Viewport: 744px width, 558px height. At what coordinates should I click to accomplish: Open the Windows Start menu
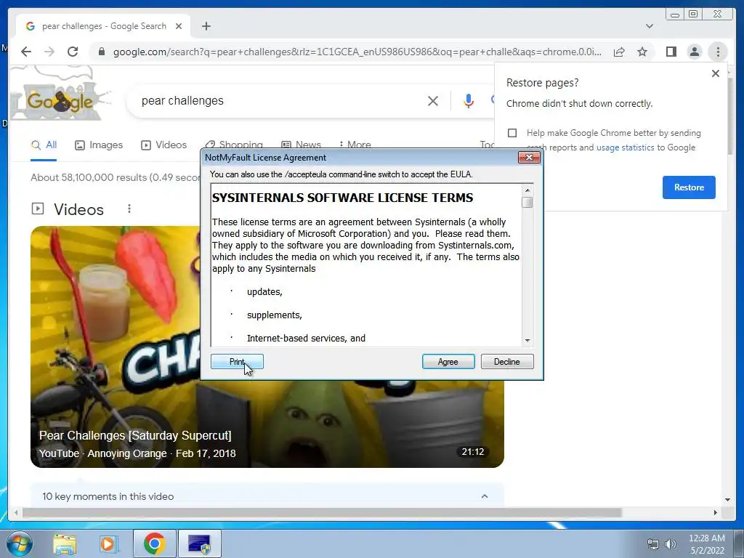(19, 543)
